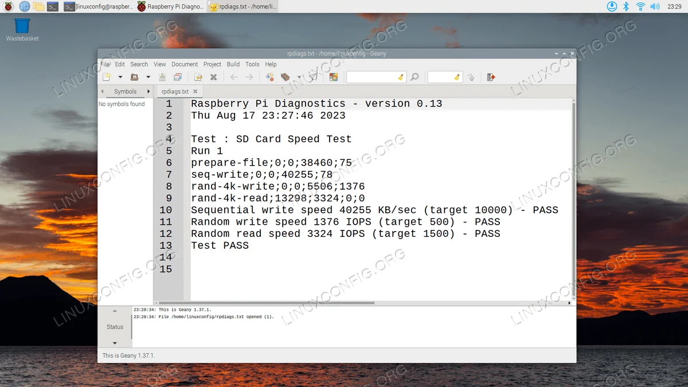Close the rpdiags.txt tab with its x
The height and width of the screenshot is (387, 688).
tap(195, 91)
